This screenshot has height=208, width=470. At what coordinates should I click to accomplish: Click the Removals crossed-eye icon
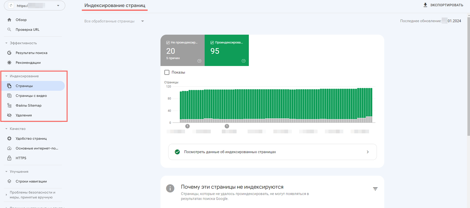pos(9,115)
